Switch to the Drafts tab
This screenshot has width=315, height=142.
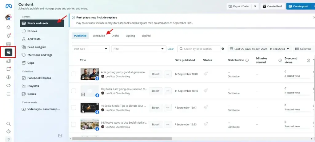pyautogui.click(x=115, y=36)
